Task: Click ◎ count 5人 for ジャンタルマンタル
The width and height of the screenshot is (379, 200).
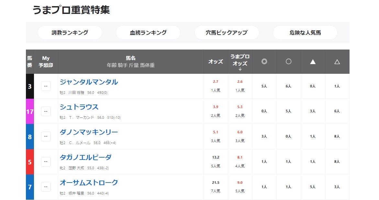Action: [264, 86]
